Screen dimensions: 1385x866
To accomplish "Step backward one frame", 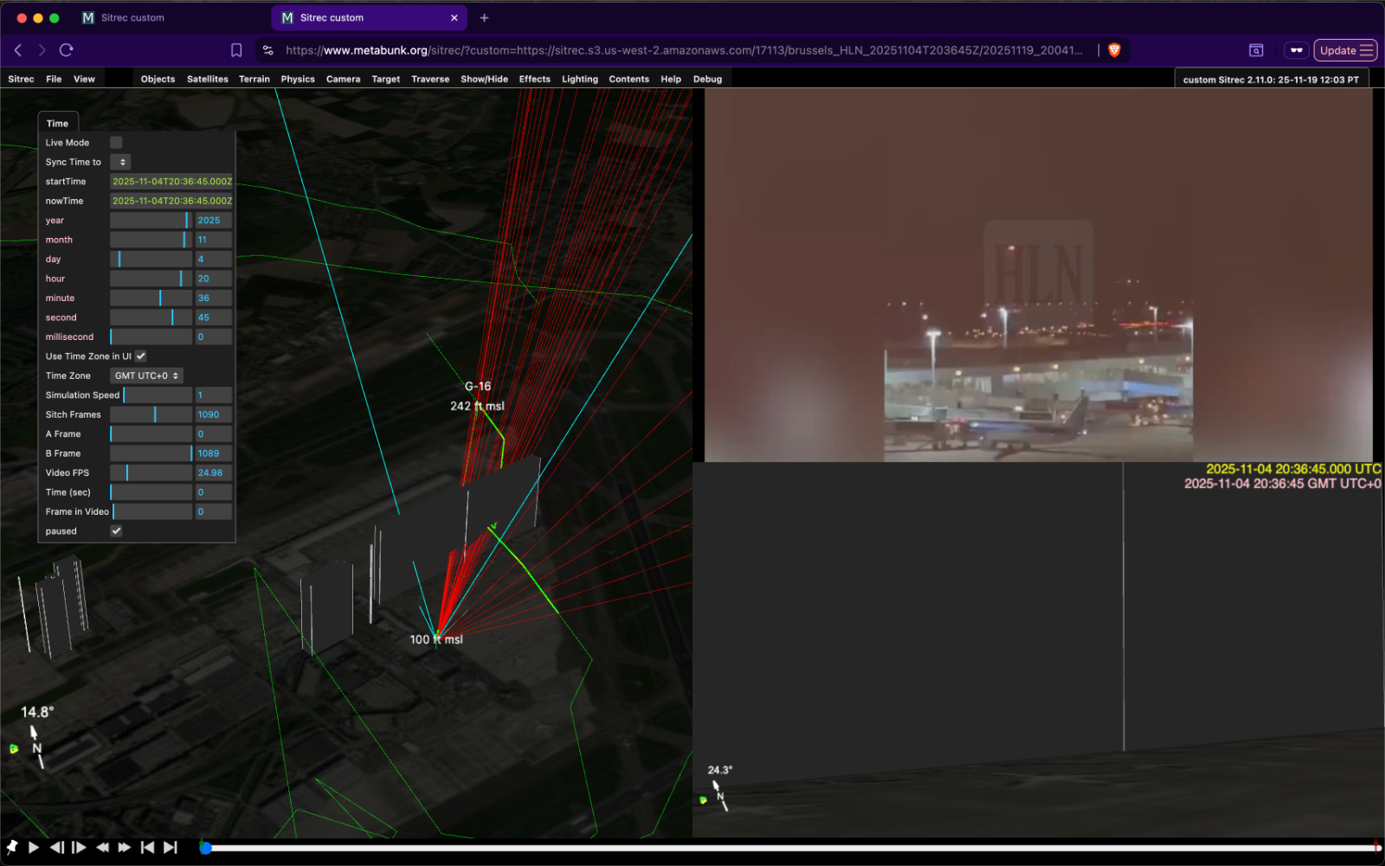I will click(55, 848).
